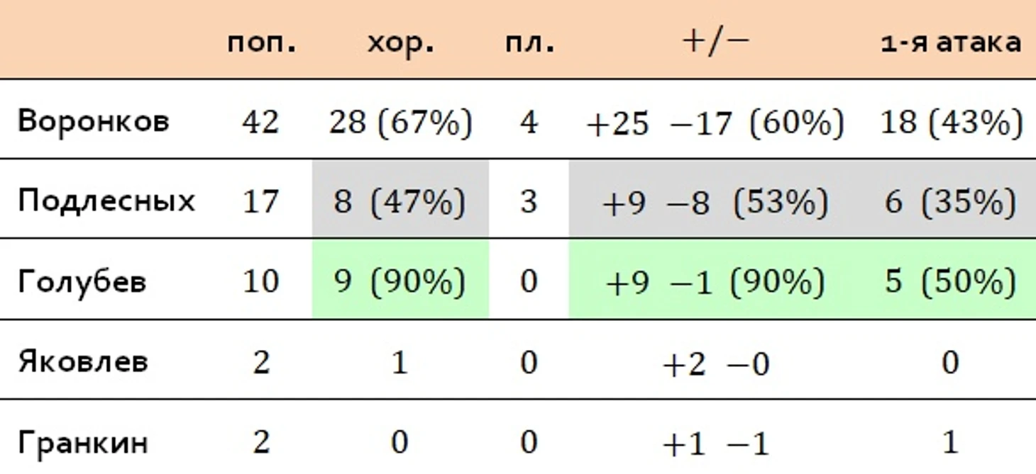
Task: Click the gray 6 (35%) cell
Action: (x=949, y=199)
